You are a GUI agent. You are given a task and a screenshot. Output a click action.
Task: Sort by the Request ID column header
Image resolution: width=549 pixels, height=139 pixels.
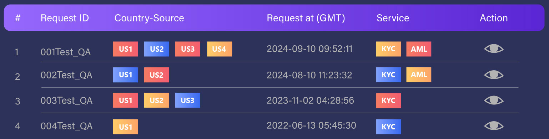pos(65,18)
